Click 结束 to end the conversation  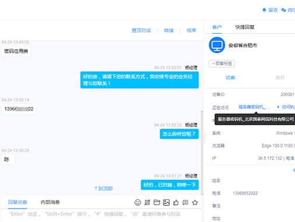point(191,30)
